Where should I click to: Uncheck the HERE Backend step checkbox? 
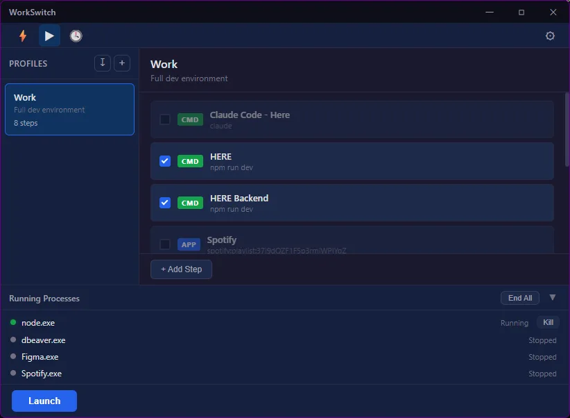coord(165,203)
